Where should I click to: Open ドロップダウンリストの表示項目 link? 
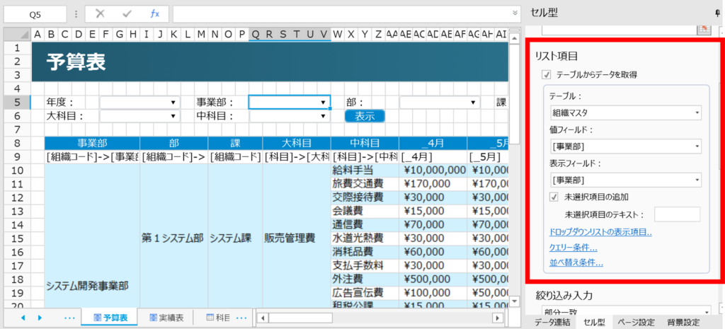[x=600, y=232]
